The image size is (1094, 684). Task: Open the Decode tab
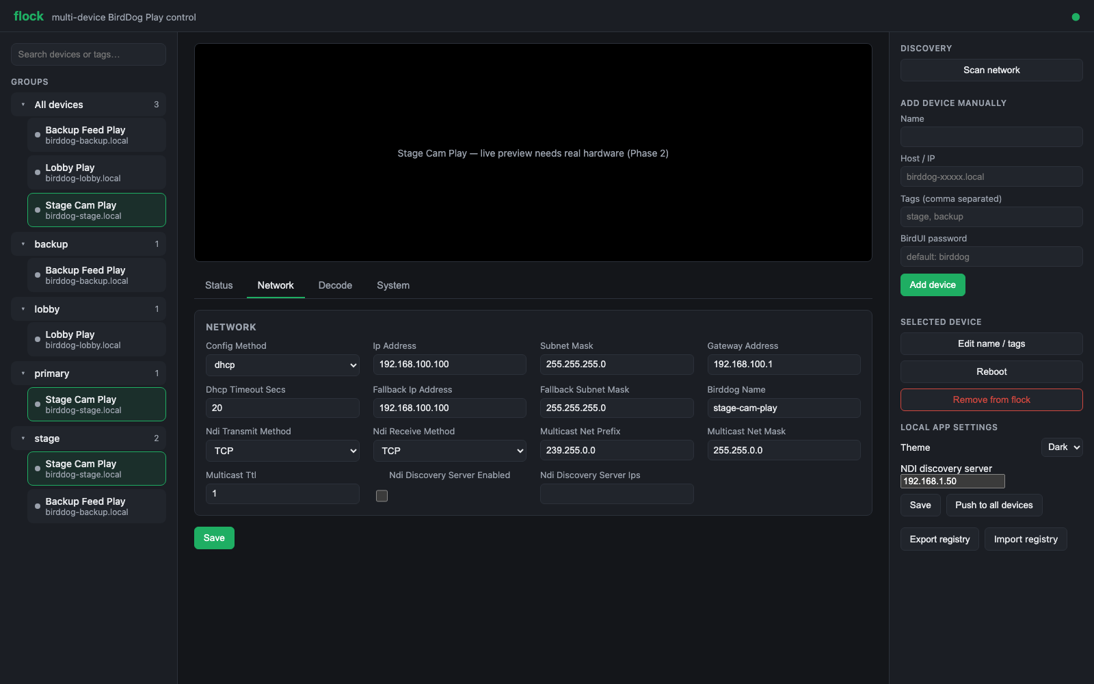(335, 285)
